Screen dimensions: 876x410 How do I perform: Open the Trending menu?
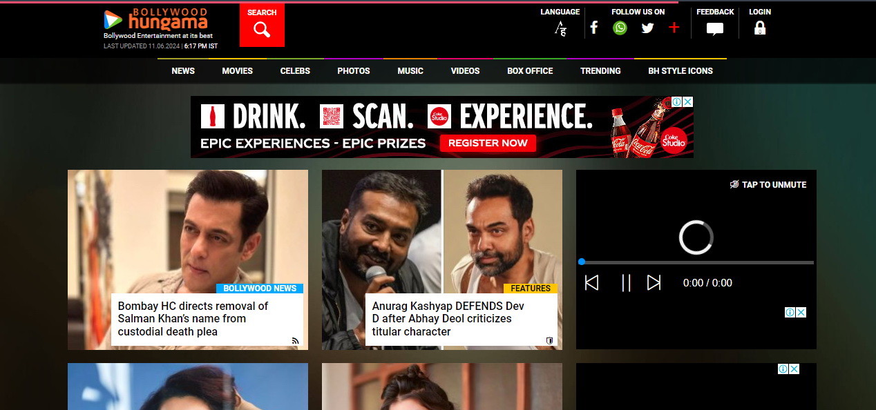(x=600, y=71)
